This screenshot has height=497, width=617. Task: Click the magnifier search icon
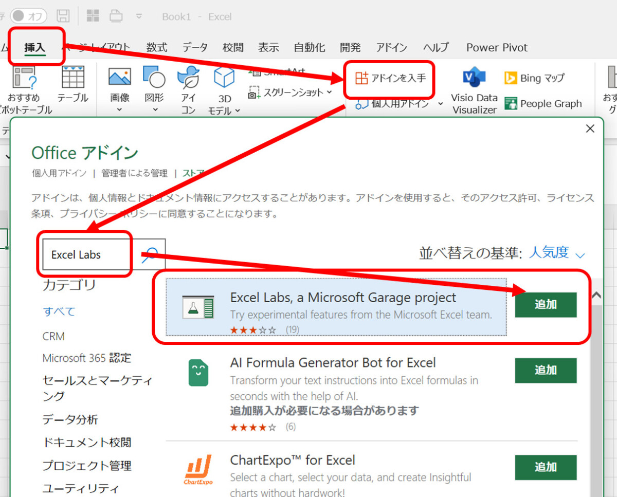click(x=151, y=255)
